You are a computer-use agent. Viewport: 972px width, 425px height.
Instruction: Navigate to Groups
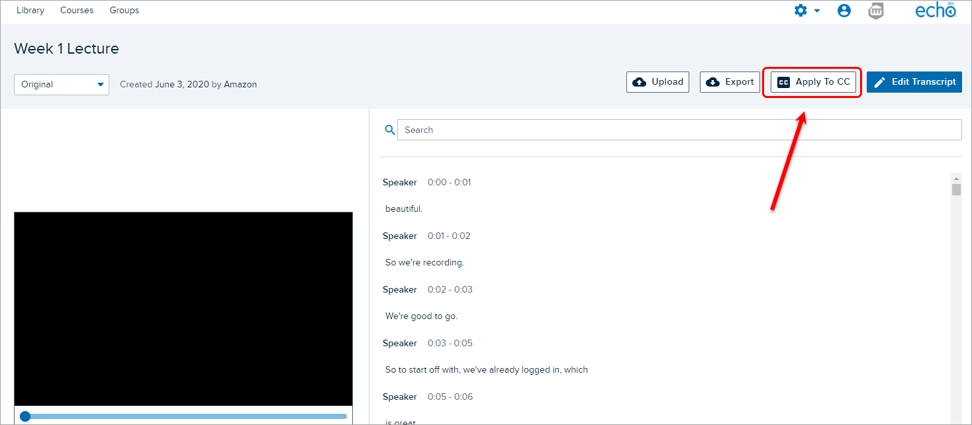click(124, 11)
